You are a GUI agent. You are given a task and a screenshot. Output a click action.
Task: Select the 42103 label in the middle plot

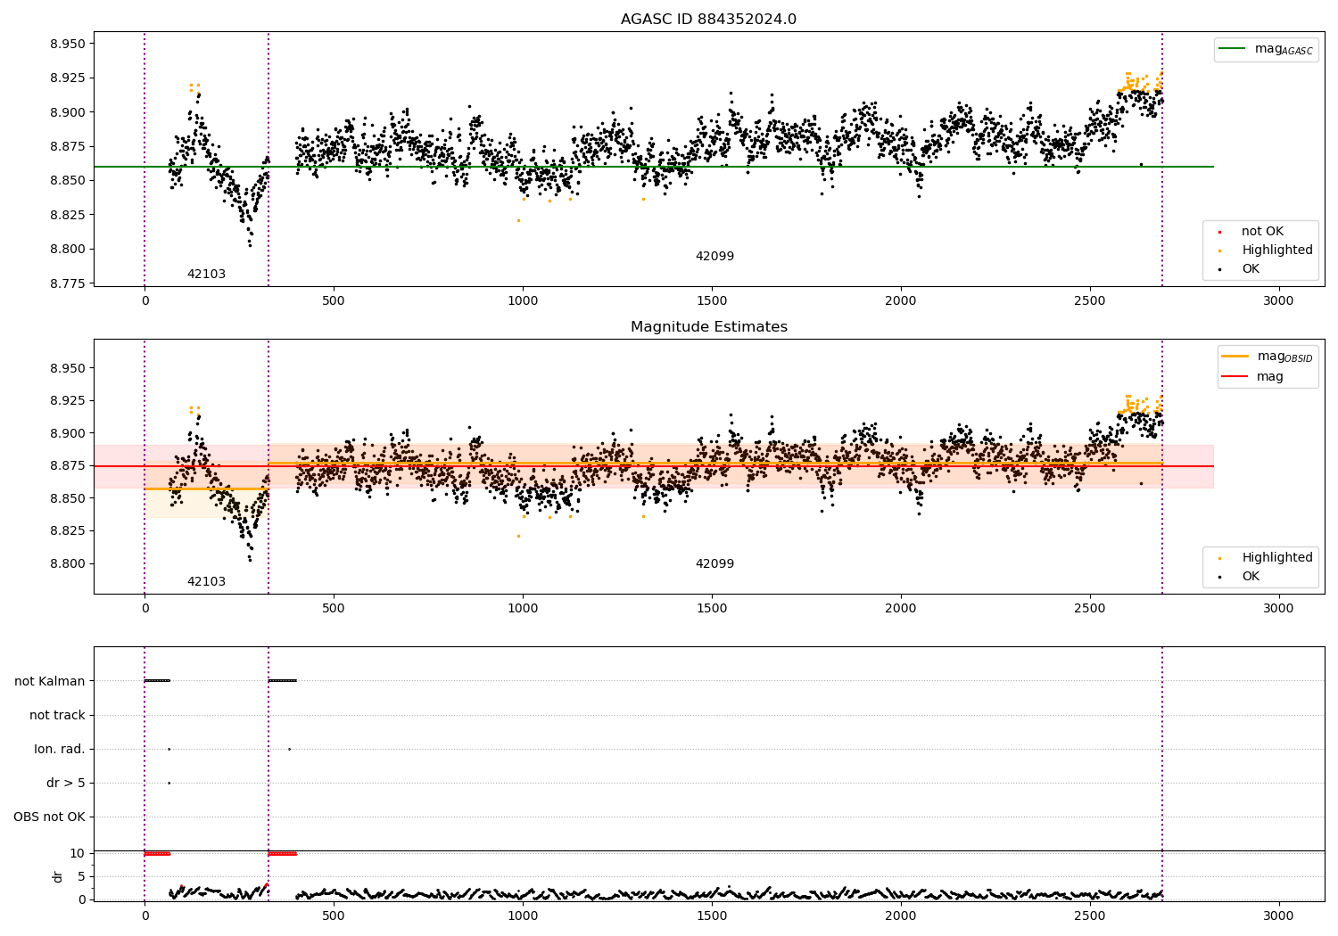pos(206,582)
